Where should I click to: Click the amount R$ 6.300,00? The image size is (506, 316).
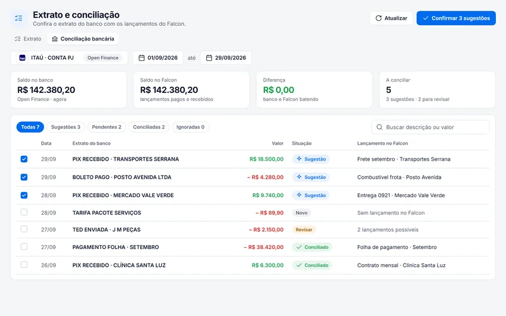pos(268,265)
